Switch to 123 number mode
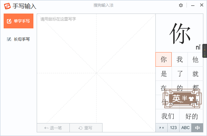The width and height of the screenshot is (207, 136). click(x=173, y=128)
